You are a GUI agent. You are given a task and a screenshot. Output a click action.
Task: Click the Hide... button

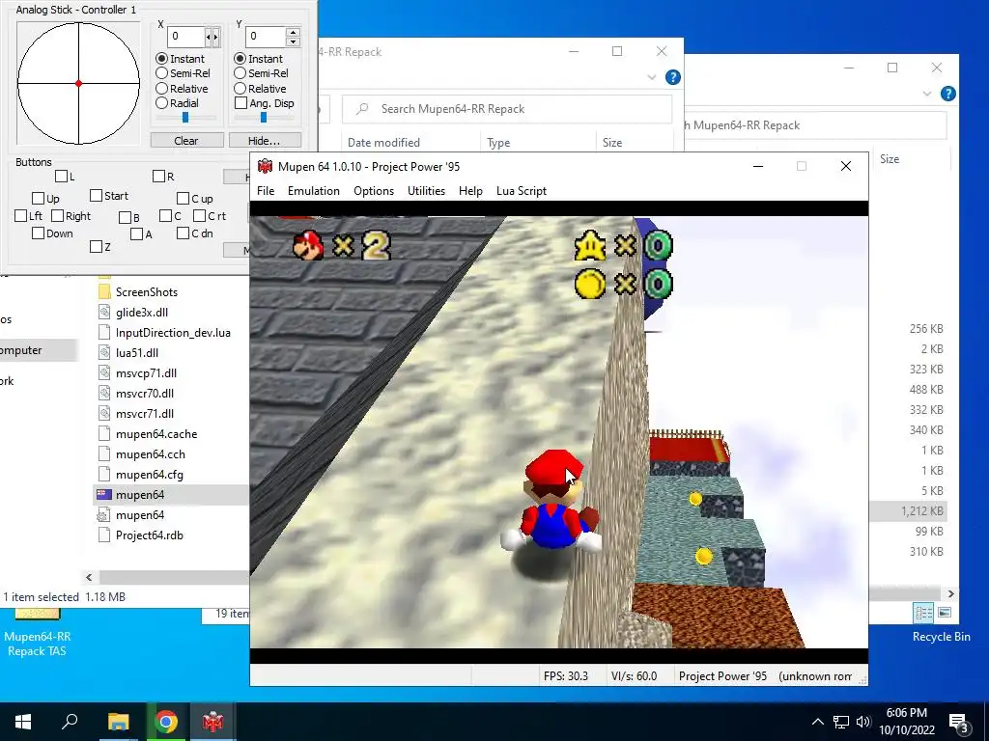point(265,141)
